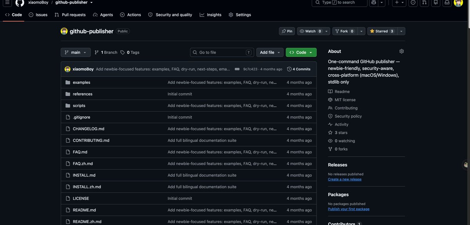The image size is (470, 225).
Task: Open the Add file dropdown
Action: [x=270, y=52]
